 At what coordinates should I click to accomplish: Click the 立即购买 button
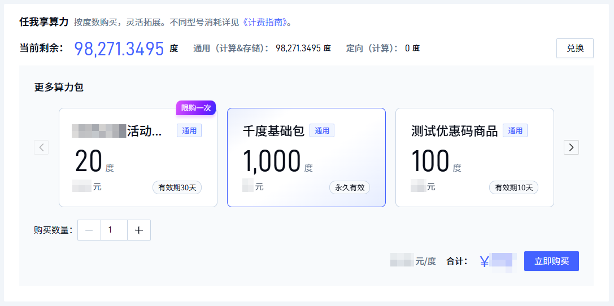point(551,261)
